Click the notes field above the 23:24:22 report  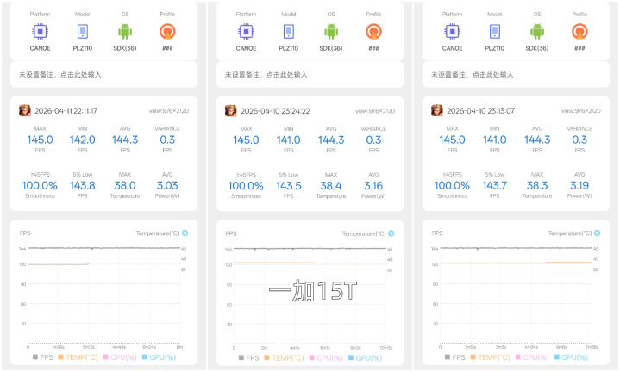pyautogui.click(x=310, y=75)
